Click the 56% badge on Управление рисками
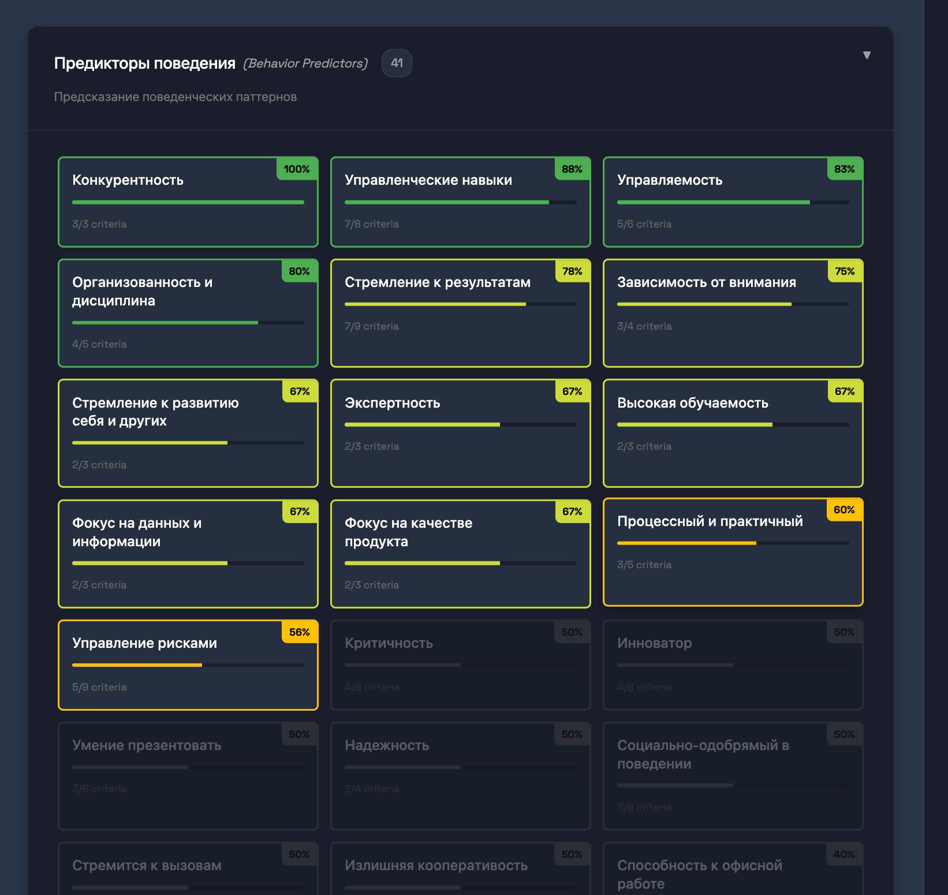The image size is (948, 895). coord(299,632)
